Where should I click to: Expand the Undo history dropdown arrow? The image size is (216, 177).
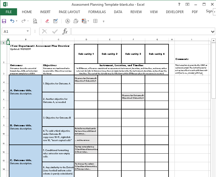pyautogui.click(x=17, y=21)
